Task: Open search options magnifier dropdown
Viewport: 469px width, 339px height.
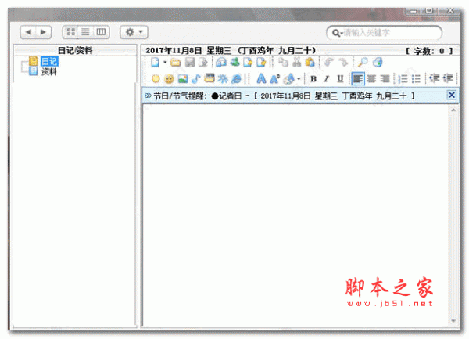Action: 338,33
